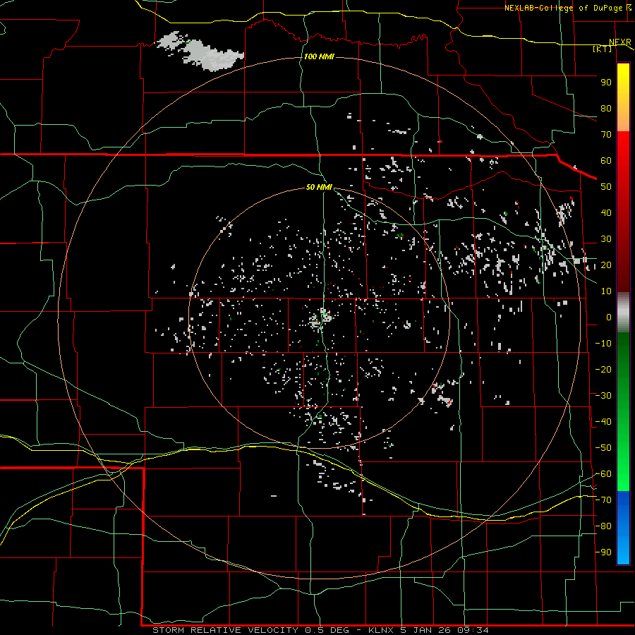This screenshot has width=635, height=635.
Task: Click the positive "20" scale label
Action: point(606,265)
